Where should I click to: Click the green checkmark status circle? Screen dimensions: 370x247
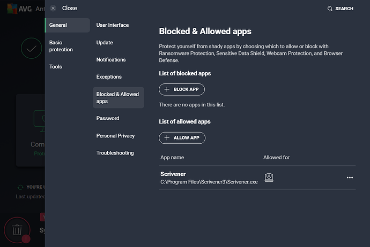(31, 49)
